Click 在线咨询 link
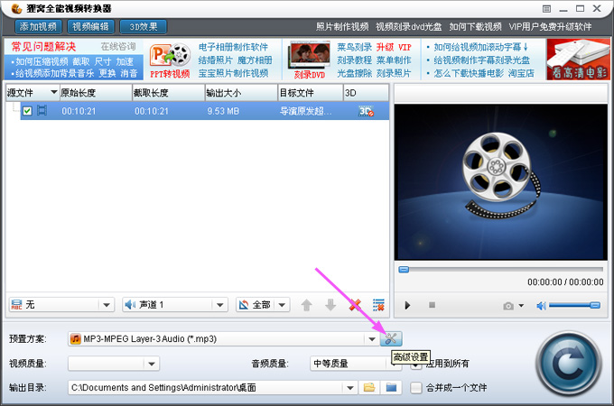Image resolution: width=614 pixels, height=406 pixels. point(118,47)
